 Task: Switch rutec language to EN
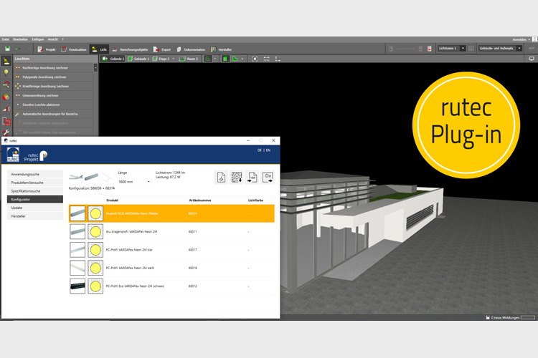coord(268,150)
